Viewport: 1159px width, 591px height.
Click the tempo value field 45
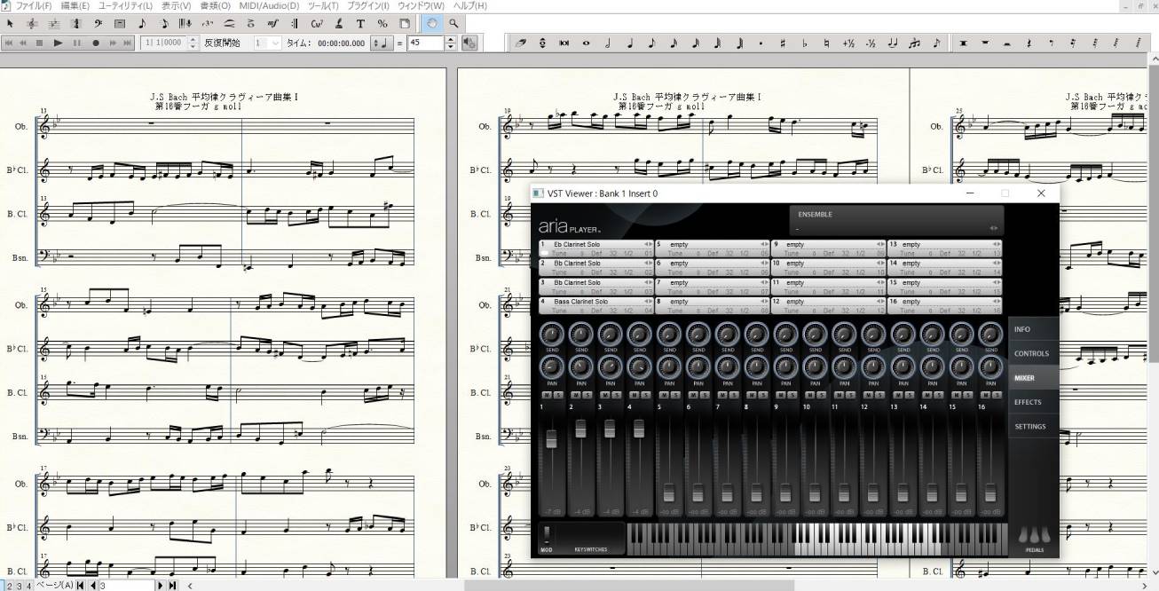pos(425,43)
